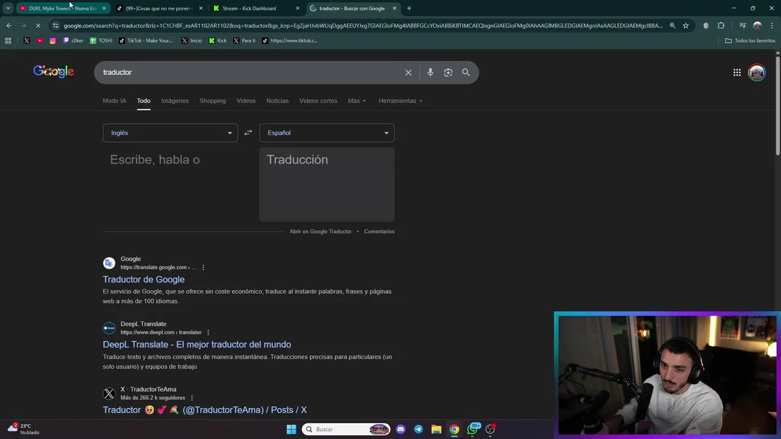Open the weather widget 23°C Nublado
Screen dimensions: 781x439
(x=23, y=429)
